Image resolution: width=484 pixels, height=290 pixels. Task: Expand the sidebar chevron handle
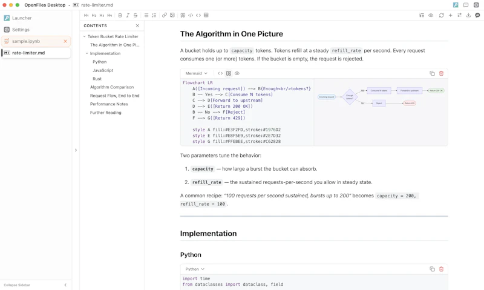(x=76, y=150)
